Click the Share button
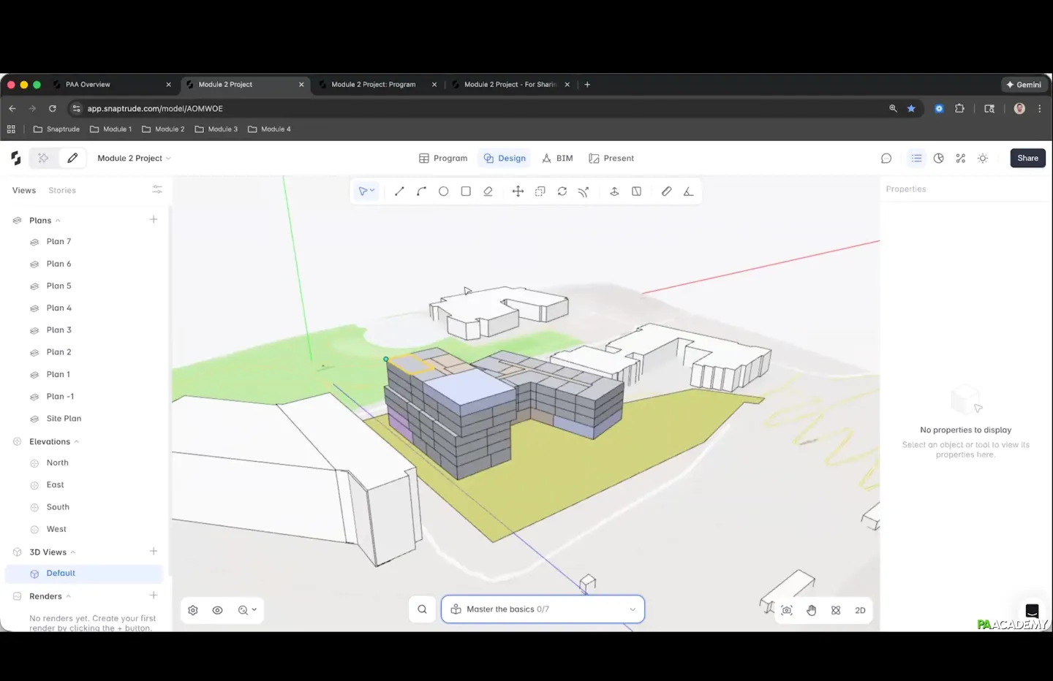The image size is (1053, 681). [x=1027, y=159]
